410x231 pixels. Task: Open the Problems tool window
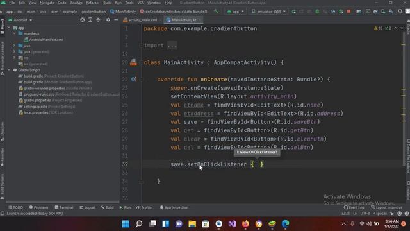tap(38, 207)
